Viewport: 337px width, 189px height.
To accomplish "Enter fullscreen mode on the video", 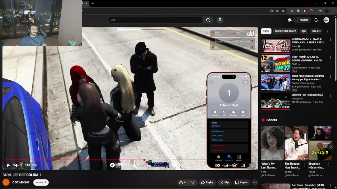I will tap(251, 165).
